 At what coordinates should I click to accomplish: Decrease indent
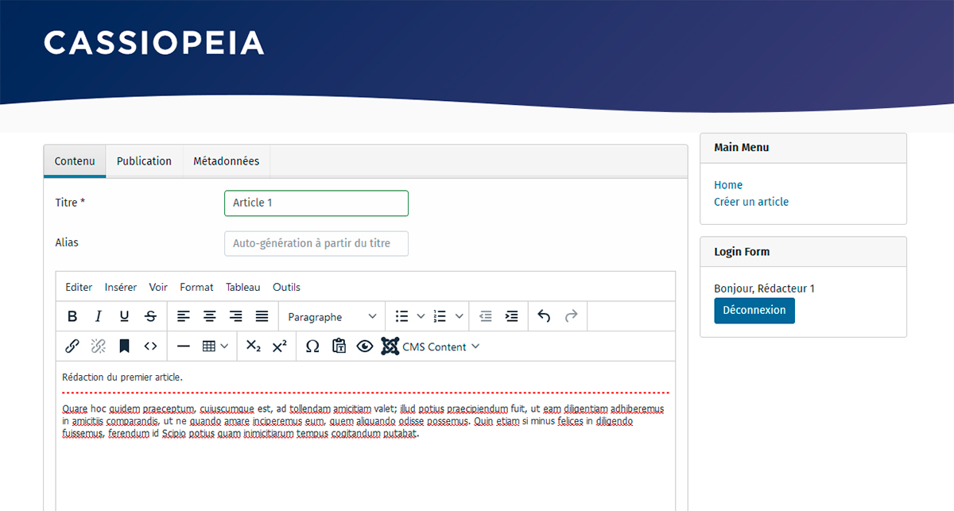pyautogui.click(x=486, y=316)
